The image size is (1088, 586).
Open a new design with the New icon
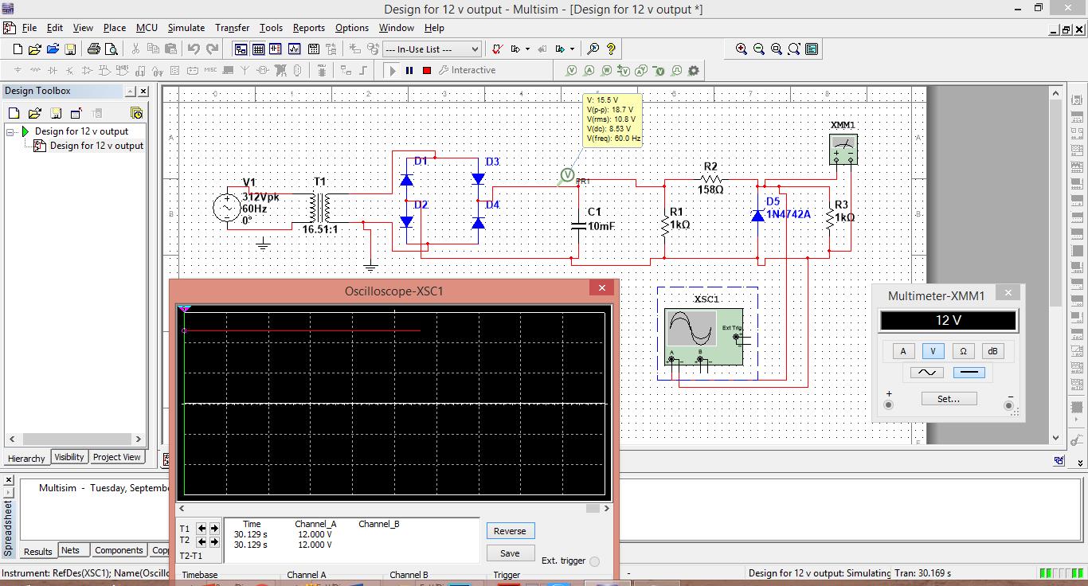17,49
